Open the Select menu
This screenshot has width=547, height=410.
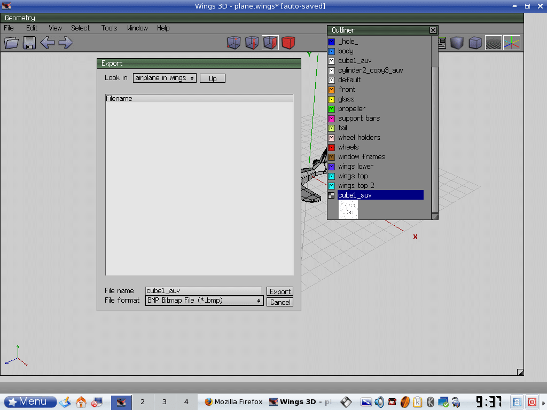coord(80,28)
